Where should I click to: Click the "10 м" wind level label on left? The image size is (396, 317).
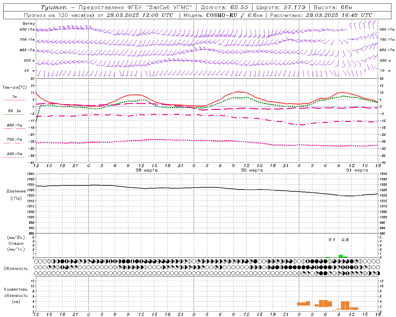pyautogui.click(x=30, y=71)
